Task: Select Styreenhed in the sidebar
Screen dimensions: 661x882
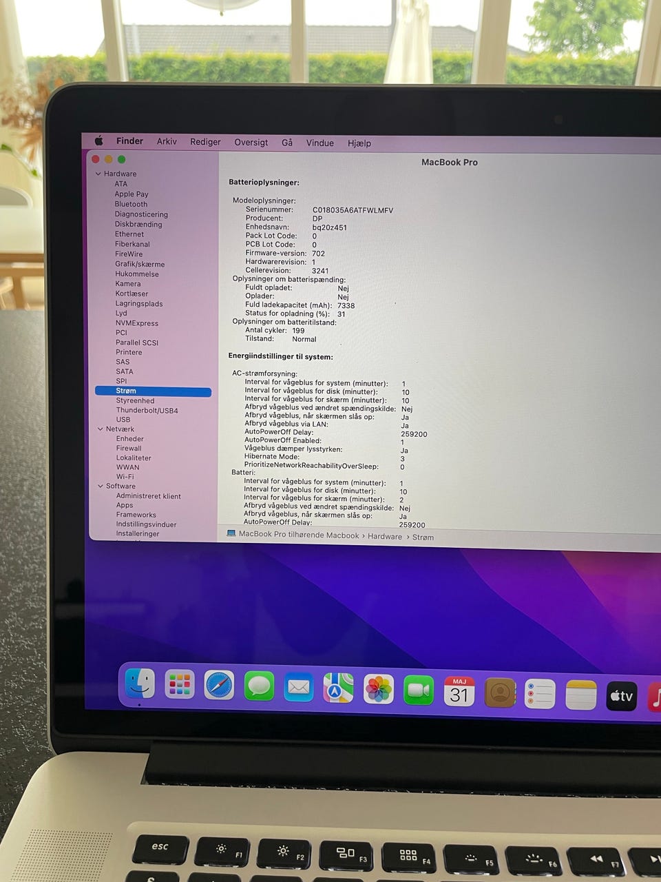Action: (135, 400)
